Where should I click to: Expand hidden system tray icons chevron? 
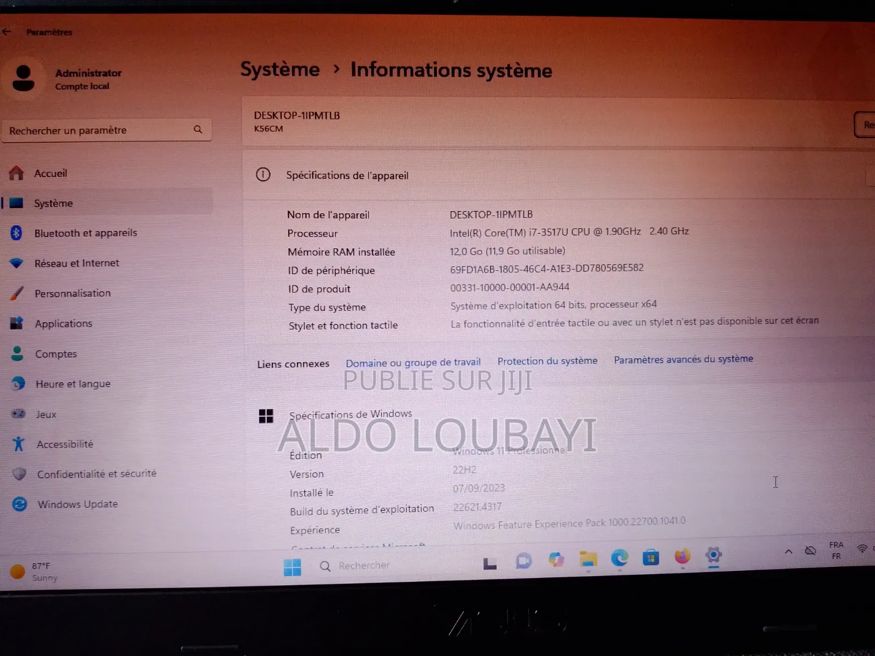(788, 551)
